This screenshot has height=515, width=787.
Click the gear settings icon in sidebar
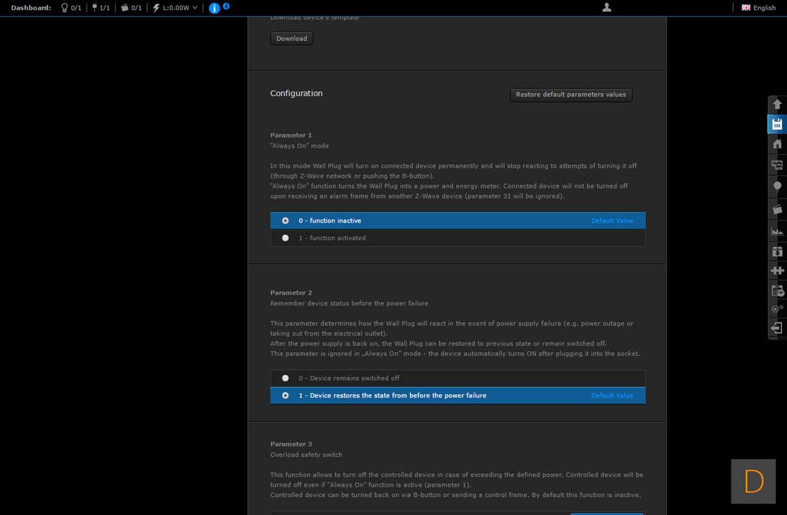pos(777,309)
